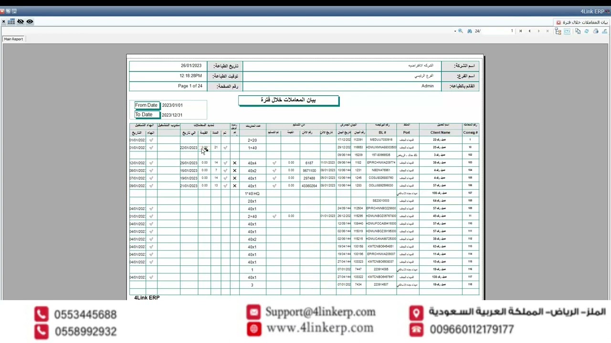Toggle the group tree icon
611x343 pixels.
(558, 31)
